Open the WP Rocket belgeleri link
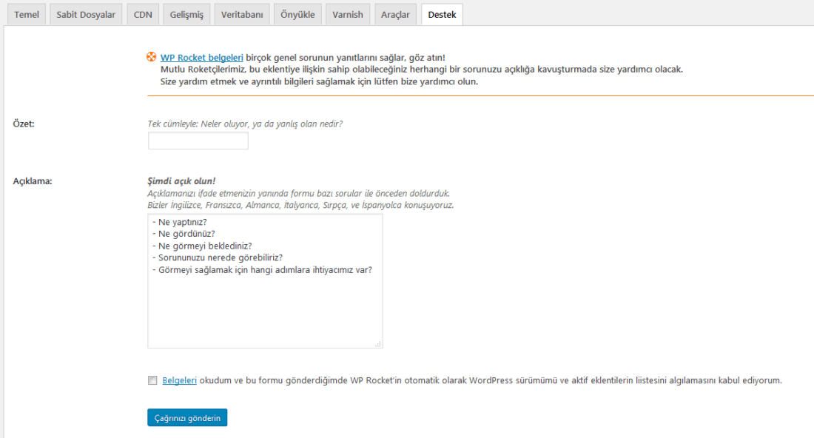Image resolution: width=814 pixels, height=438 pixels. [x=201, y=58]
